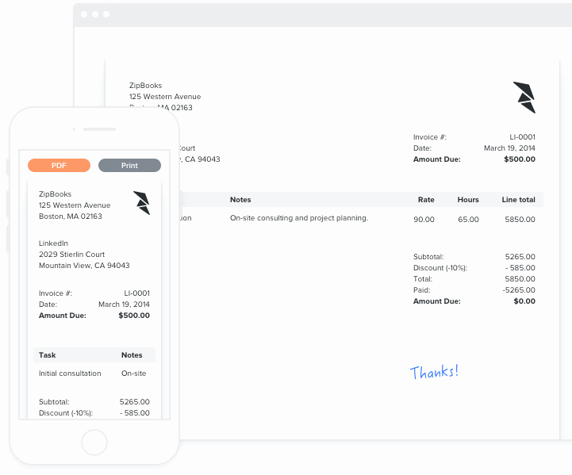Click line total 5850.00 in the table row
572x475 pixels.
tap(520, 219)
